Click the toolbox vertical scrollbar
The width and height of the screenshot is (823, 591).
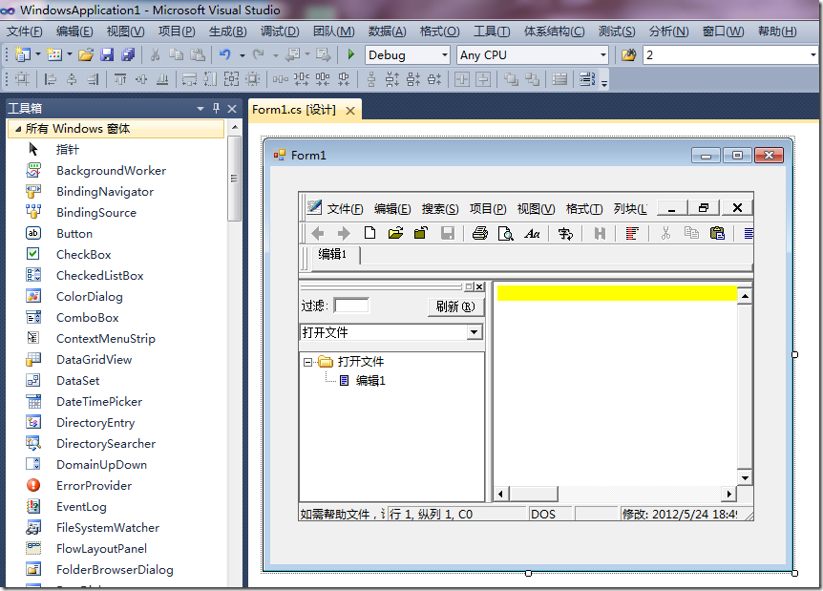tap(235, 181)
